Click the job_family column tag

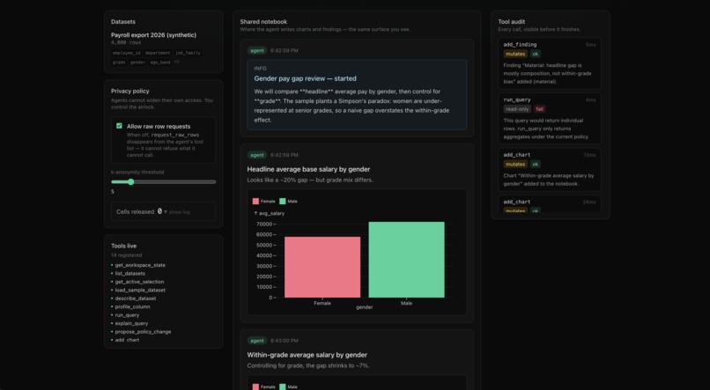(x=188, y=53)
